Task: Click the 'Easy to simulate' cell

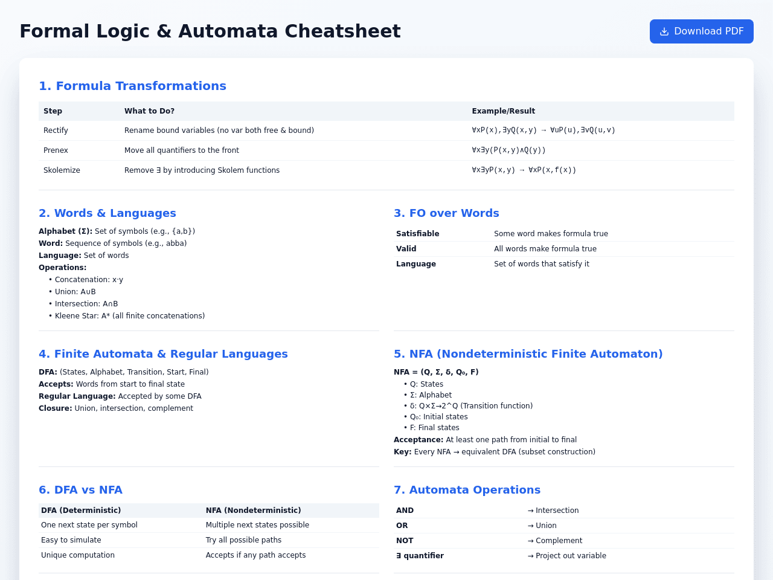Action: pos(71,540)
